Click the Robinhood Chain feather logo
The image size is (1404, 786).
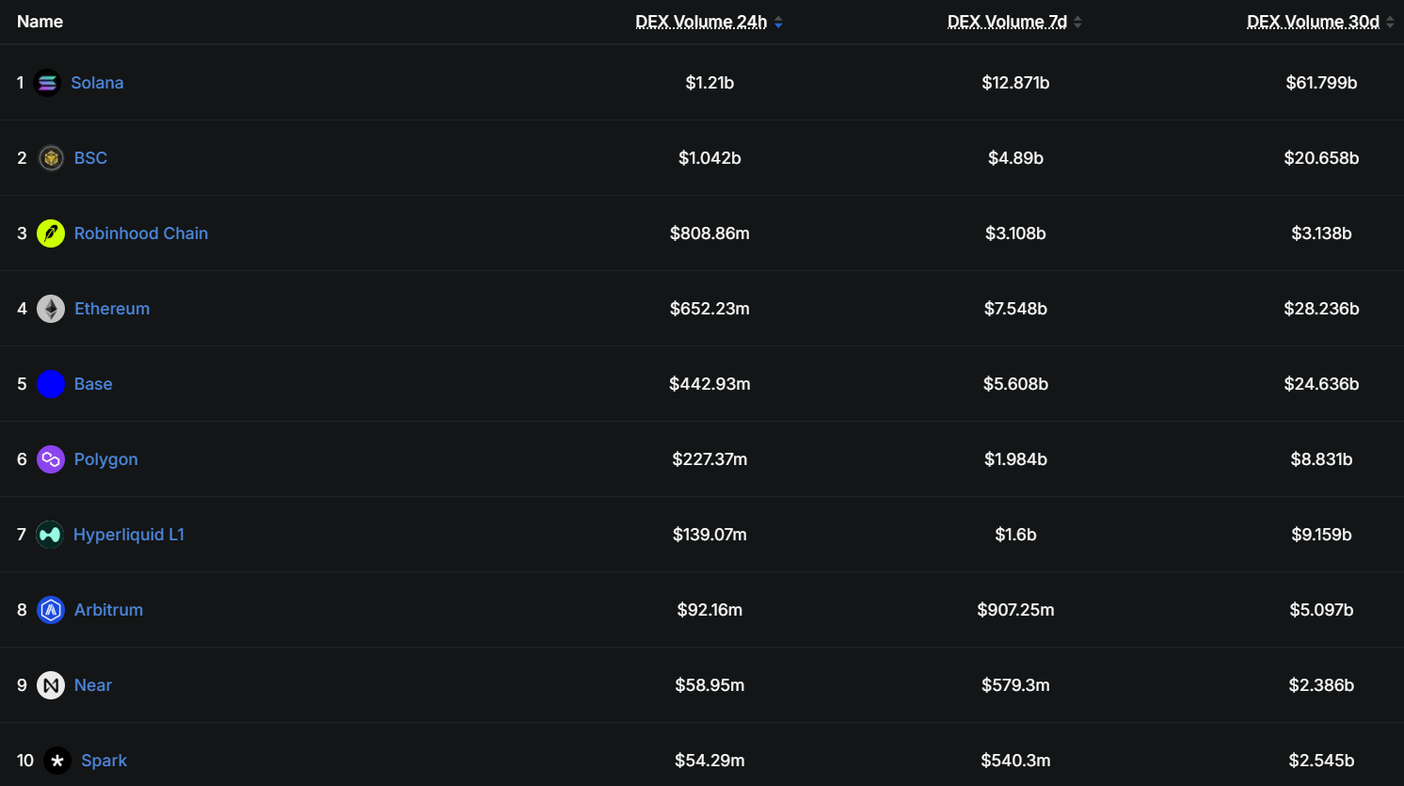tap(51, 233)
